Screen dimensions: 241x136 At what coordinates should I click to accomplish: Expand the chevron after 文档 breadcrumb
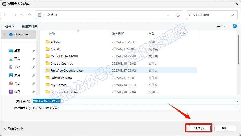coord(57,15)
